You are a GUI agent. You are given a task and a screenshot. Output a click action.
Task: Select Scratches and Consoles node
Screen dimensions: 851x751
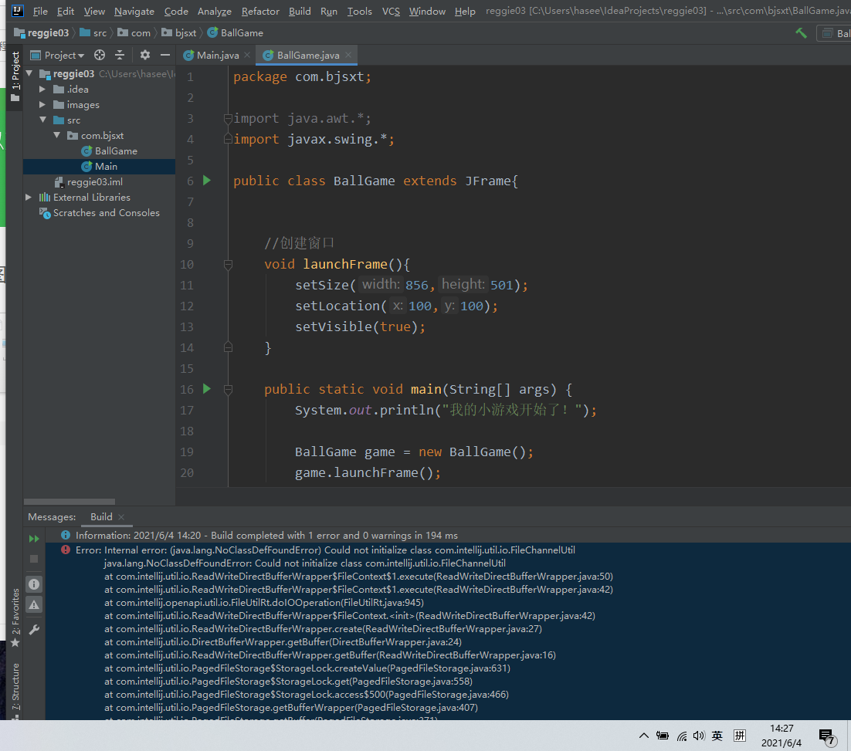[100, 213]
